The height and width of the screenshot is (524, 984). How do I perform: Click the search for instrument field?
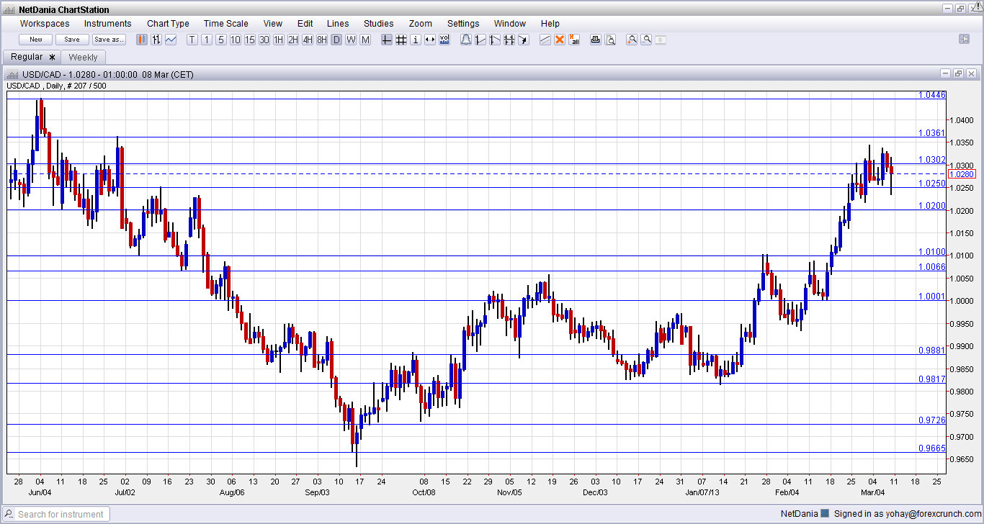point(56,514)
